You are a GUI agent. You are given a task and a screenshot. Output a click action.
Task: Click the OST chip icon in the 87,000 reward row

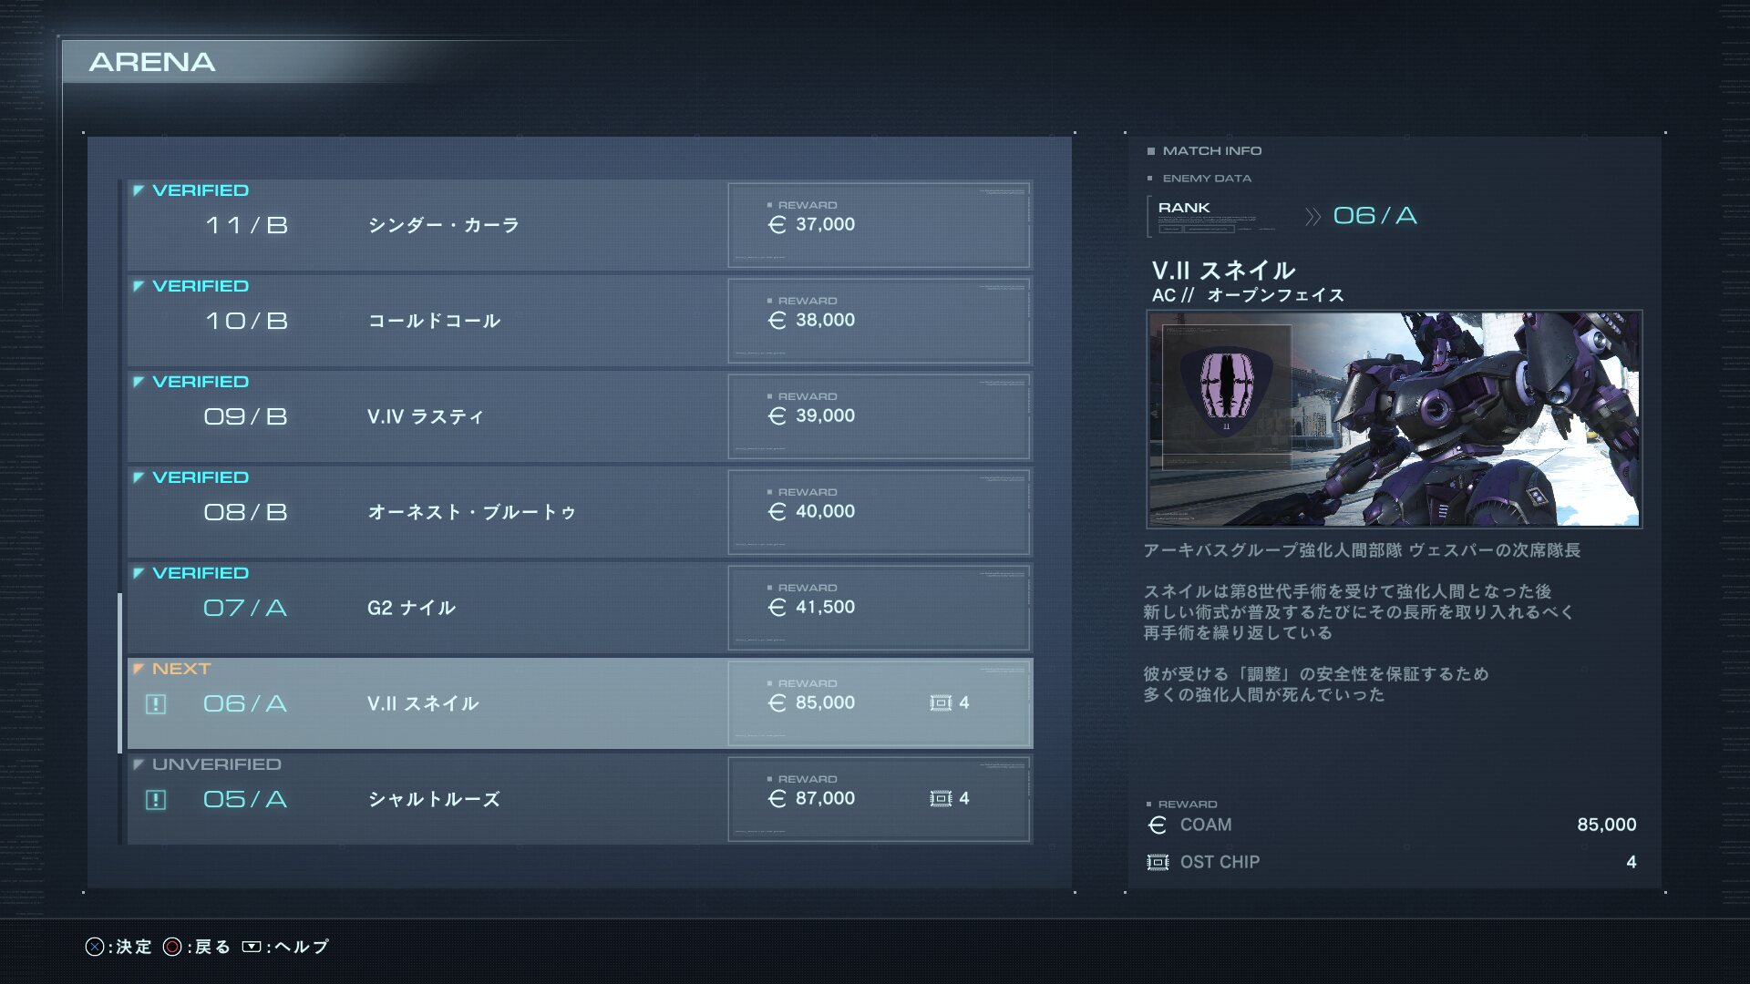click(941, 798)
